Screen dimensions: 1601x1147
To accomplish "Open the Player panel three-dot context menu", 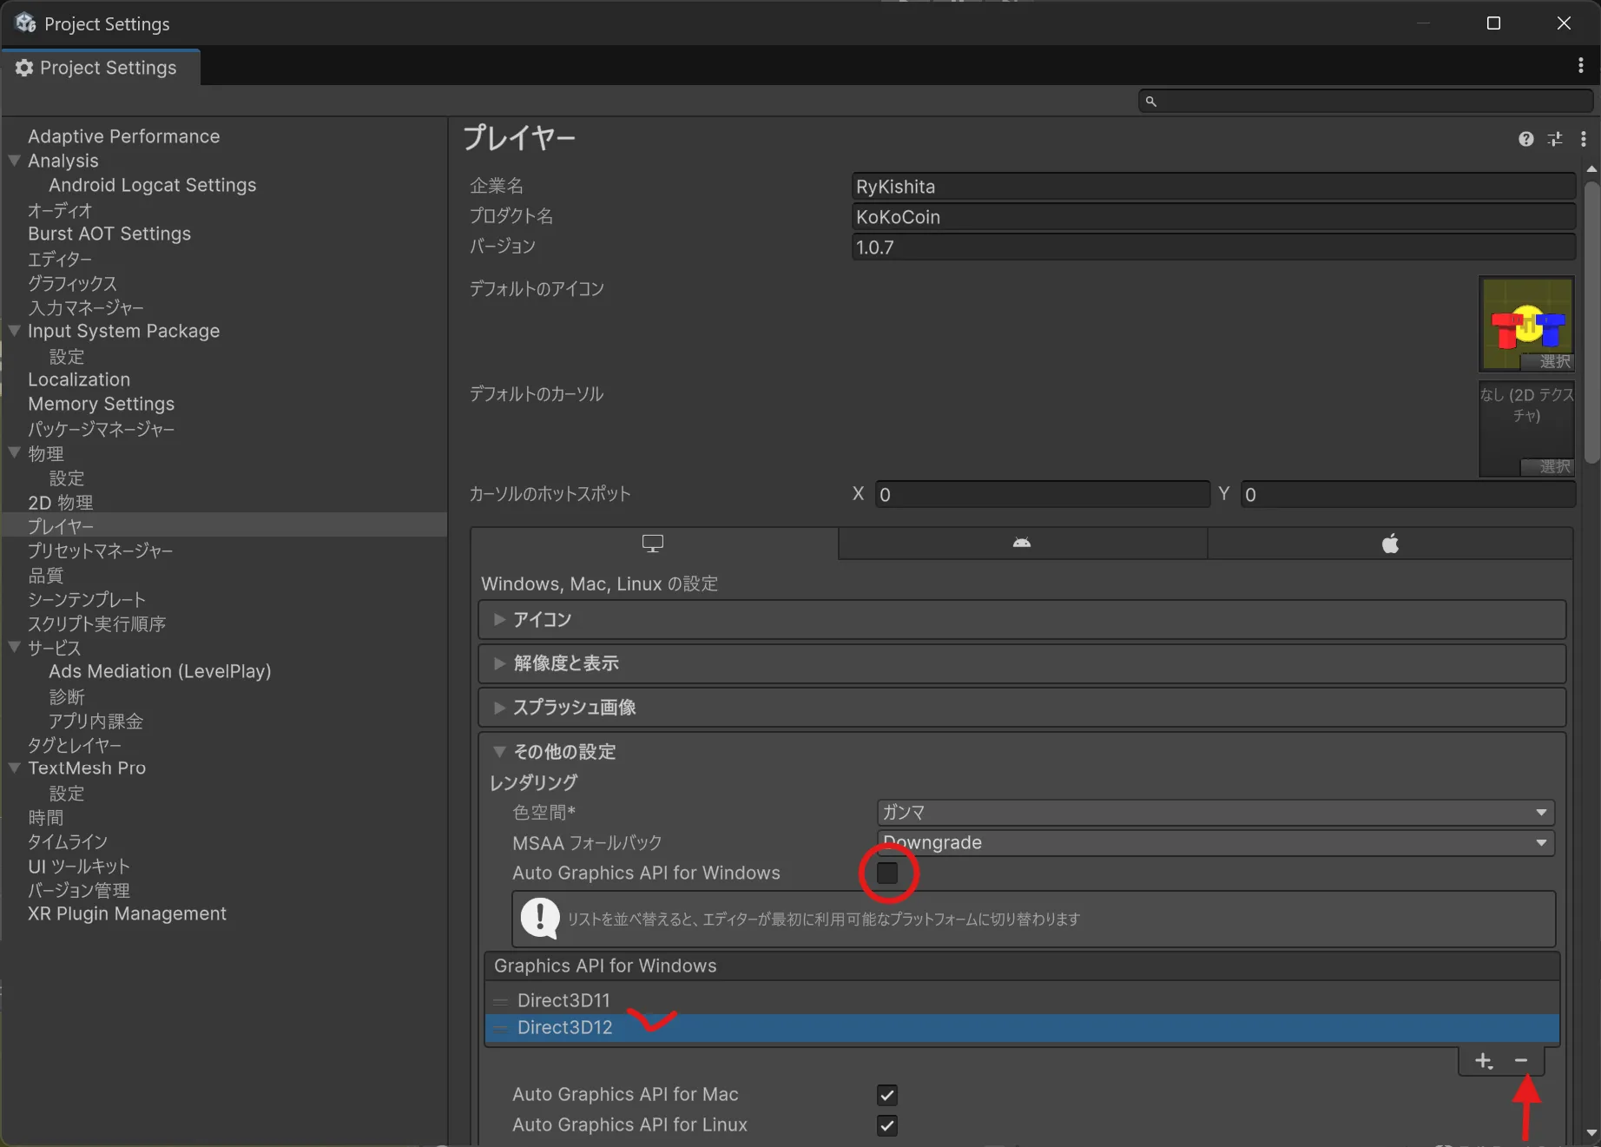I will point(1584,139).
